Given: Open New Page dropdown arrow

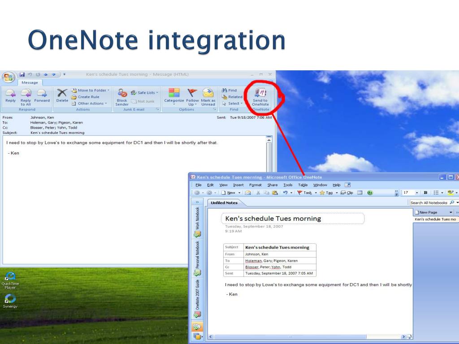Looking at the screenshot, I should point(451,212).
